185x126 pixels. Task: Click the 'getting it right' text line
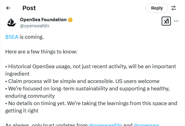[22, 111]
